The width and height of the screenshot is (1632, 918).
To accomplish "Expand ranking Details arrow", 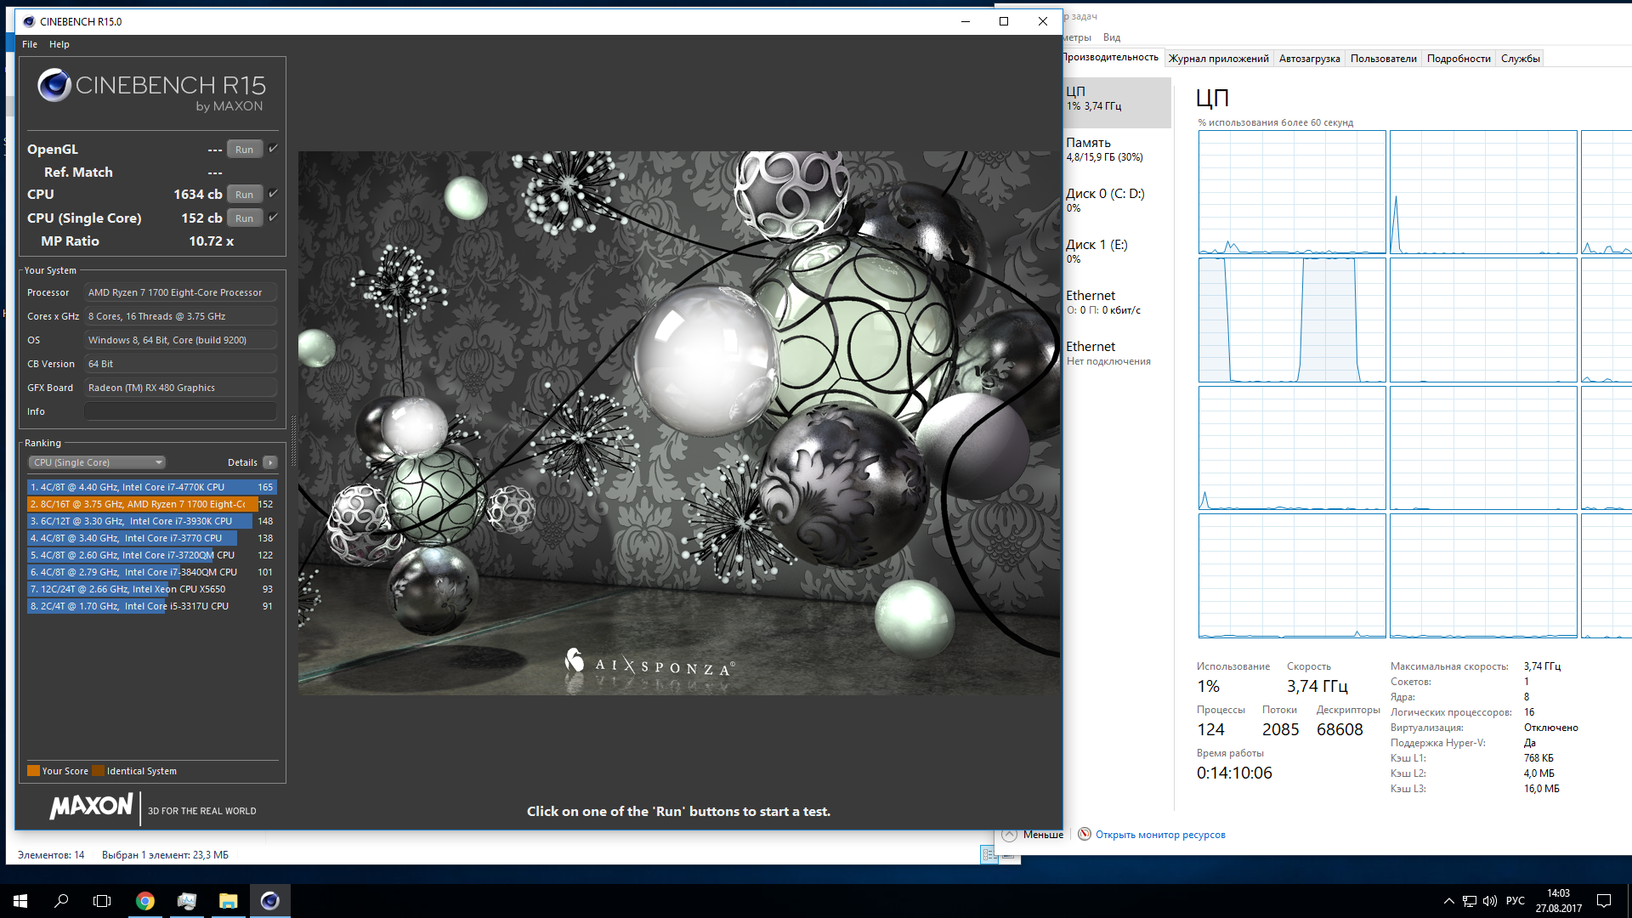I will tap(270, 462).
